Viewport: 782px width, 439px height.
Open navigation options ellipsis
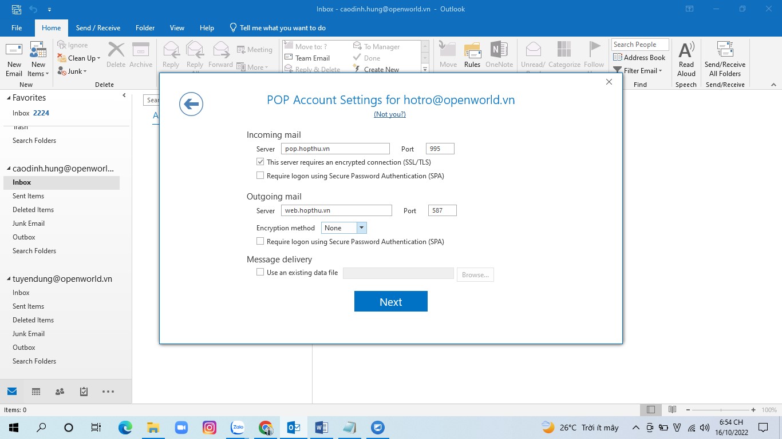point(108,392)
